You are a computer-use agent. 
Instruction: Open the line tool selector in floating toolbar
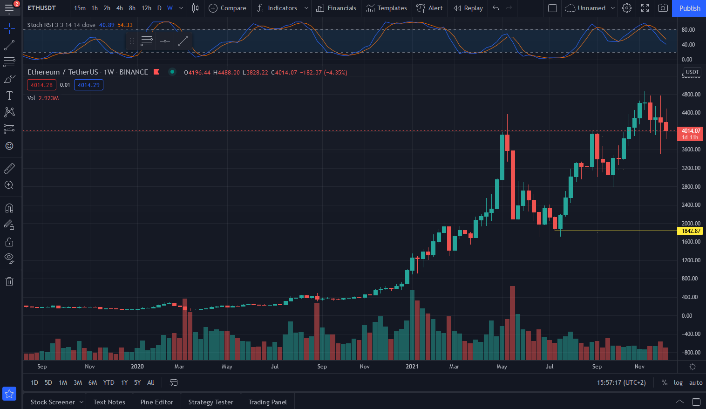[183, 41]
